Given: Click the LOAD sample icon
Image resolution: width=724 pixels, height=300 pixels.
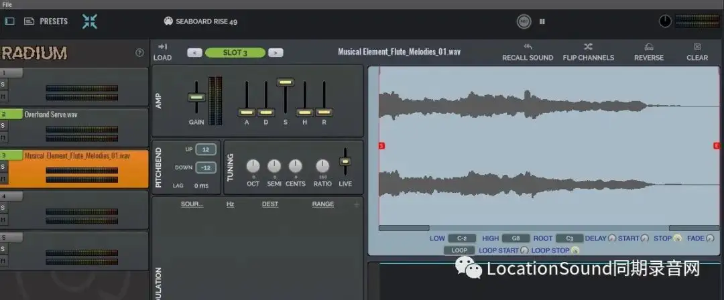Looking at the screenshot, I should 162,47.
